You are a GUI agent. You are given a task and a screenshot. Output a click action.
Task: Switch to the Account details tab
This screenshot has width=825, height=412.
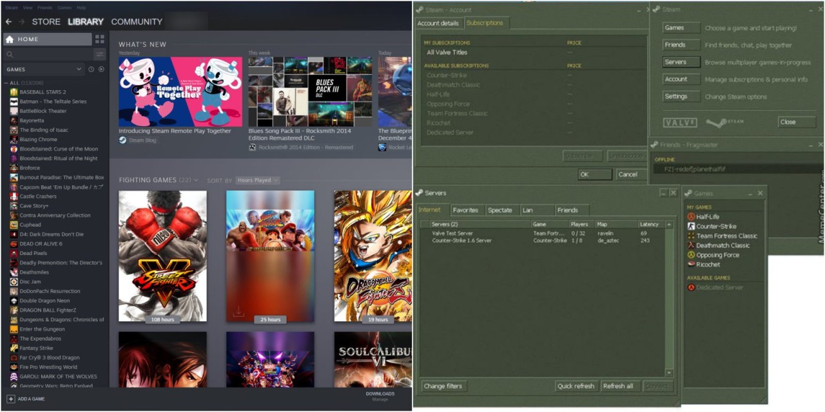pos(439,23)
